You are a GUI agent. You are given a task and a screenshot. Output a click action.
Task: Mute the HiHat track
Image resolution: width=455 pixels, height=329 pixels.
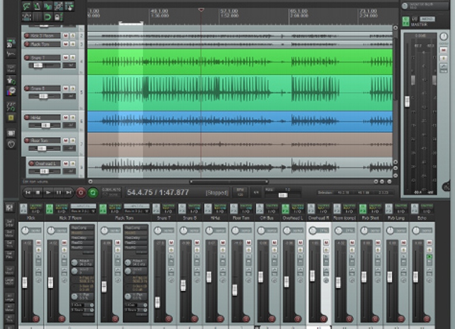[x=65, y=117]
